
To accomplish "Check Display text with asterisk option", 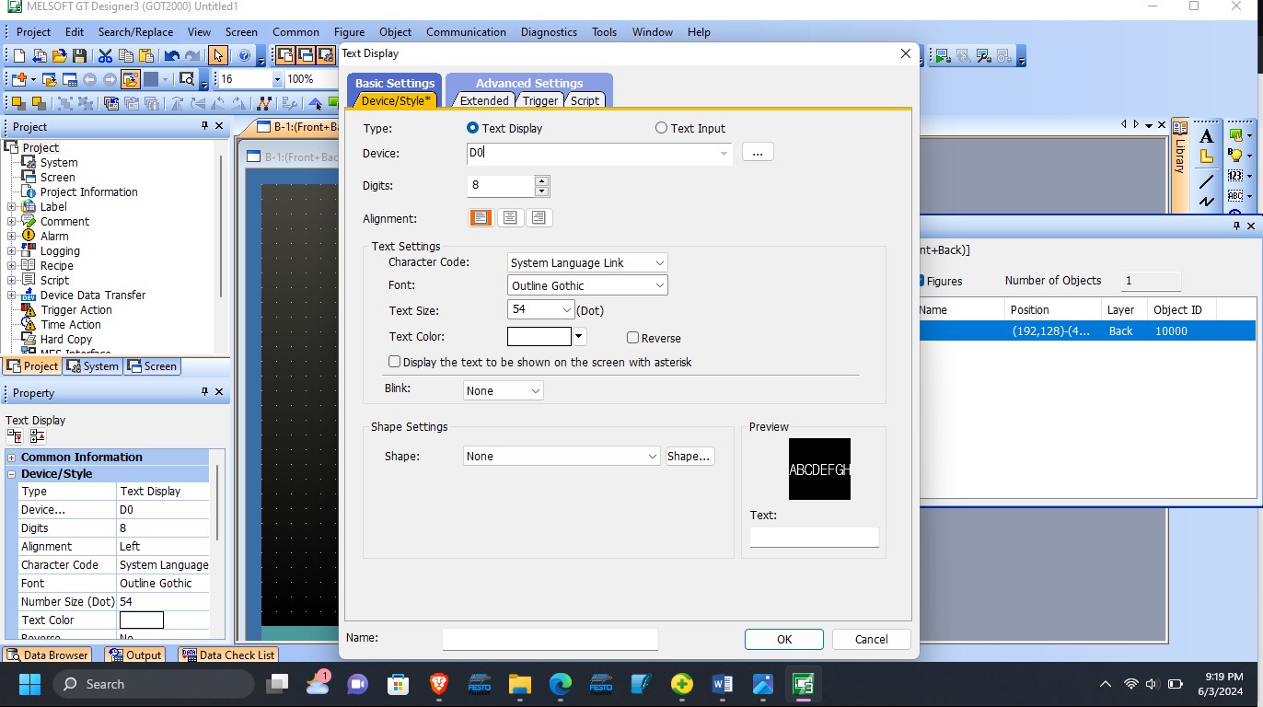I will coord(395,362).
